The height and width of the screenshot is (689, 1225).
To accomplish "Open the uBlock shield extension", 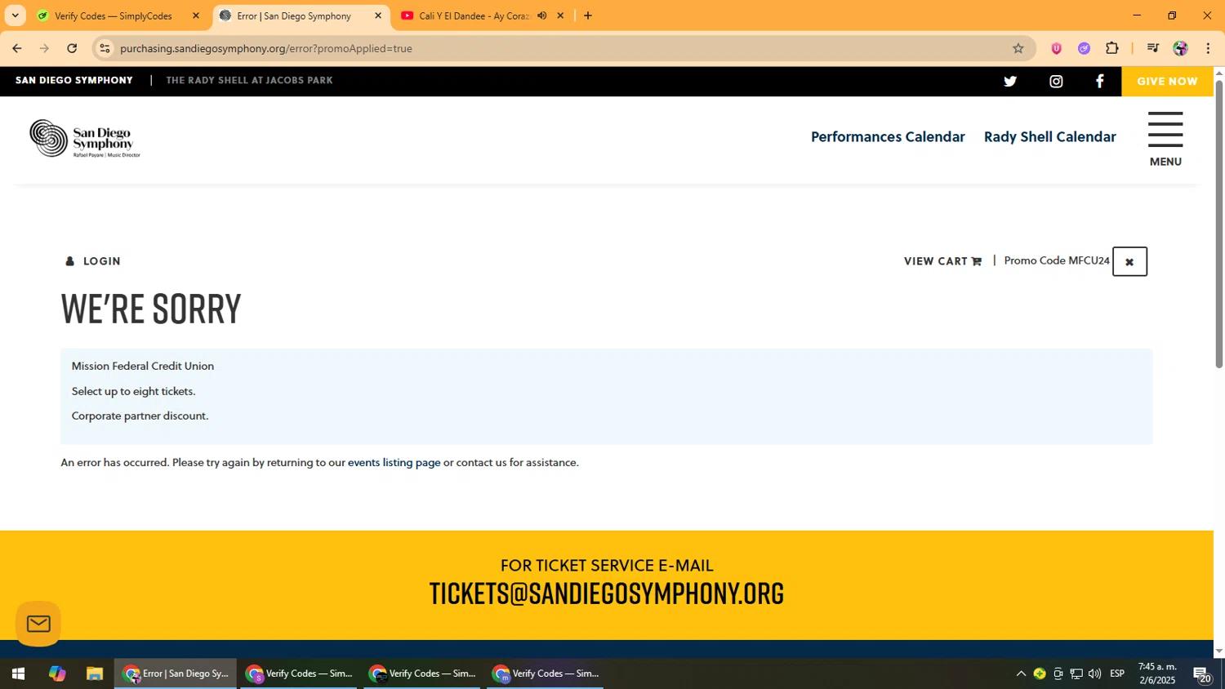I will [1056, 48].
